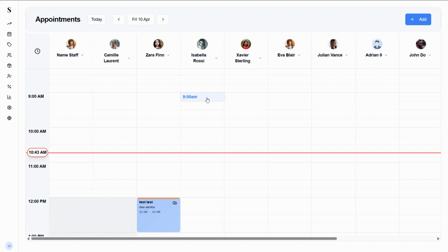Click the Today button

coord(96,19)
